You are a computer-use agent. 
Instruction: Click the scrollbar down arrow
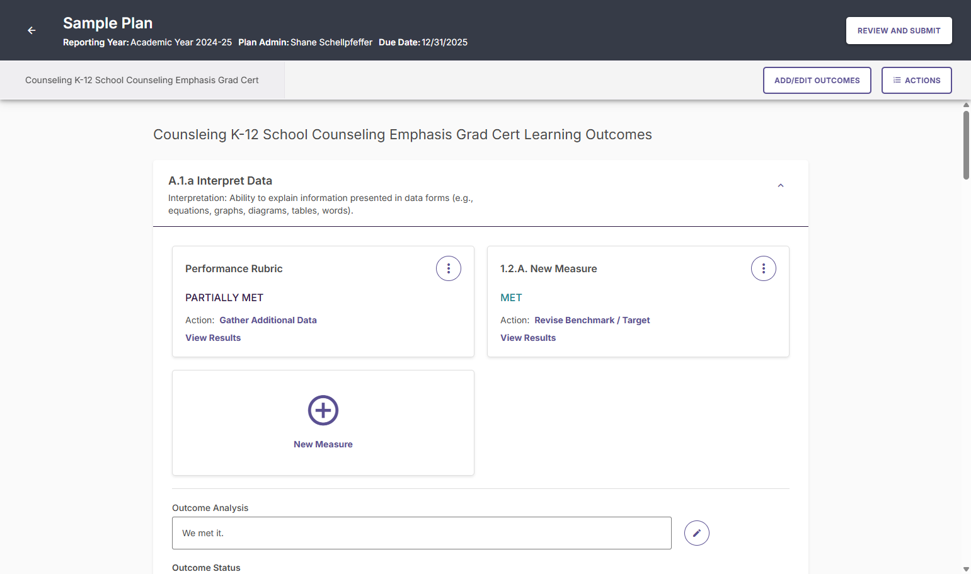(966, 569)
